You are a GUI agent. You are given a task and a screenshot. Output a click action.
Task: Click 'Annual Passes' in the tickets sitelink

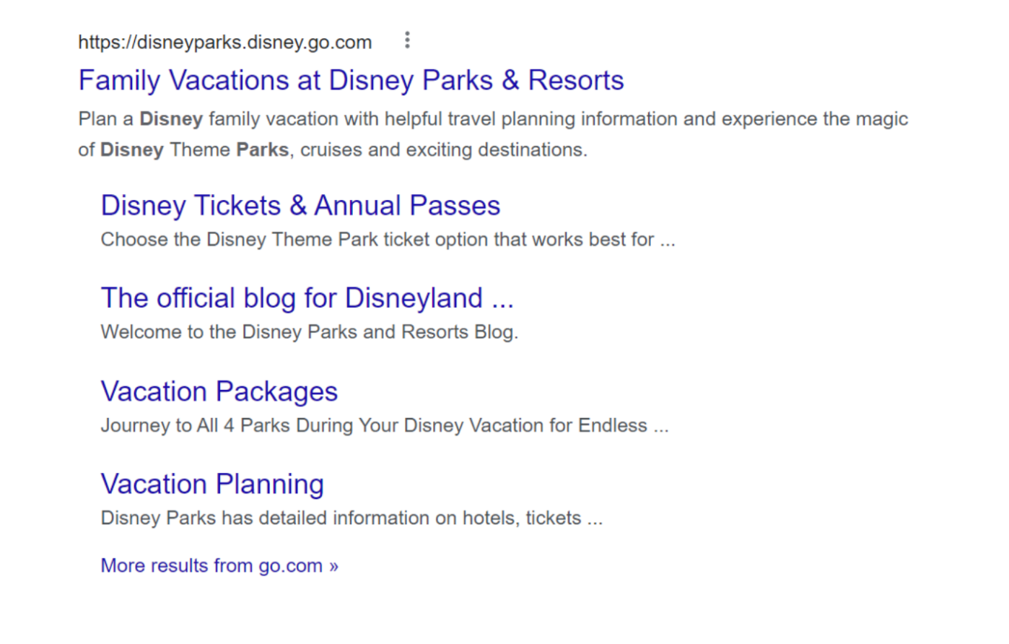[x=407, y=206]
